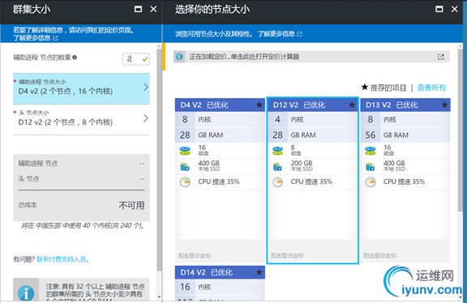The image size is (467, 303).
Task: Click the star icon on D4 V2 card
Action: tap(259, 105)
